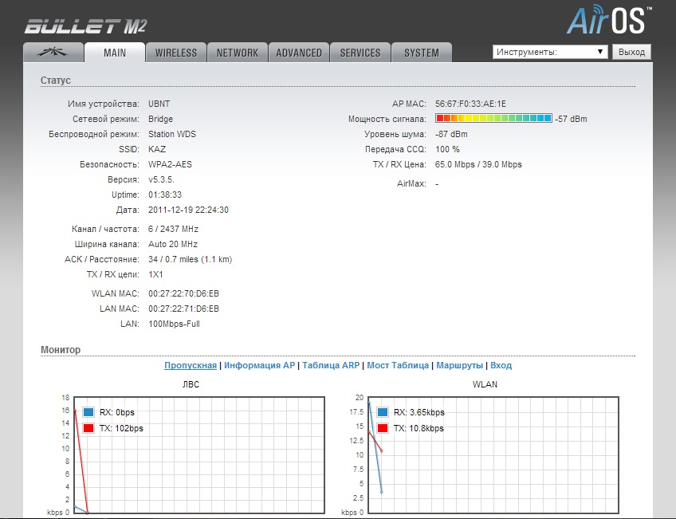Click the network mode value Bridge
The width and height of the screenshot is (676, 519).
tap(160, 119)
